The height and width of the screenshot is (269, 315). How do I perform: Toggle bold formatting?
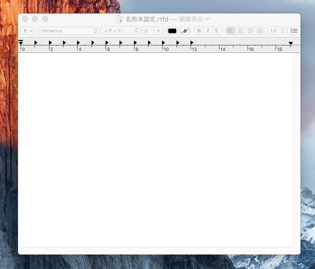198,31
